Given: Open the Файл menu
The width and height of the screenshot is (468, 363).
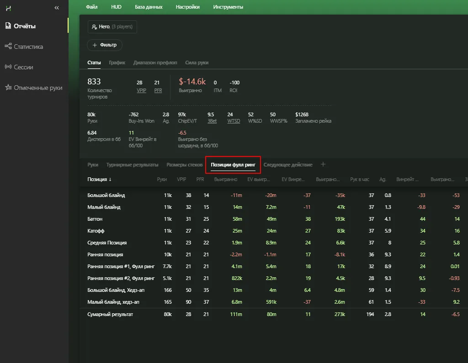Looking at the screenshot, I should pos(91,7).
